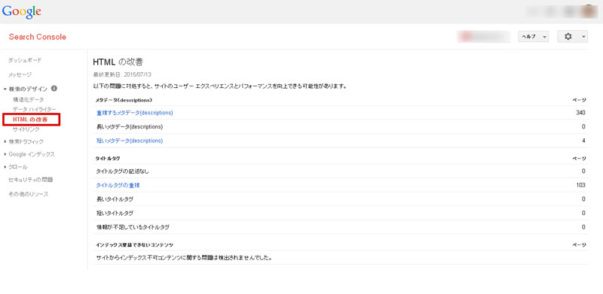Select 構造化データ in the sidebar
The width and height of the screenshot is (603, 294).
[29, 100]
